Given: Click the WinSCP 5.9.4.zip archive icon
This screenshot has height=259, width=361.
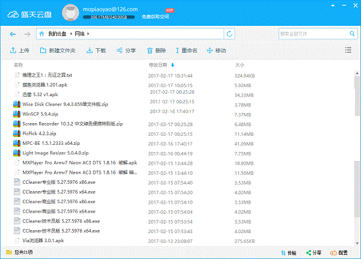Looking at the screenshot, I should (17, 114).
